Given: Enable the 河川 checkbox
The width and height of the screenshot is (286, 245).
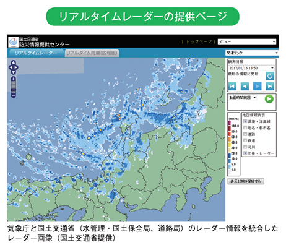Looking at the screenshot, I should (x=245, y=147).
